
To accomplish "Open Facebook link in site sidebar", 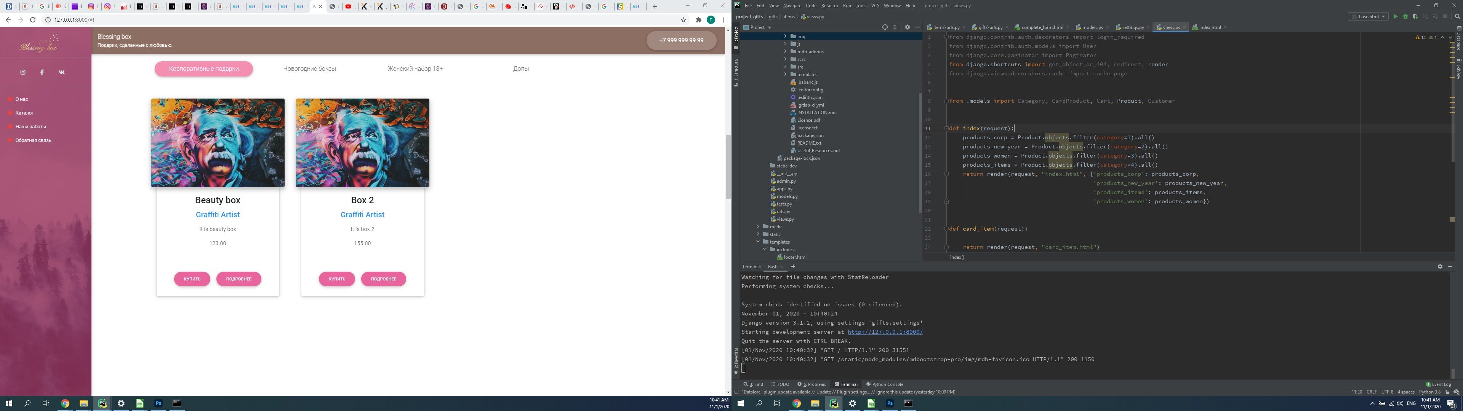I will pyautogui.click(x=42, y=72).
